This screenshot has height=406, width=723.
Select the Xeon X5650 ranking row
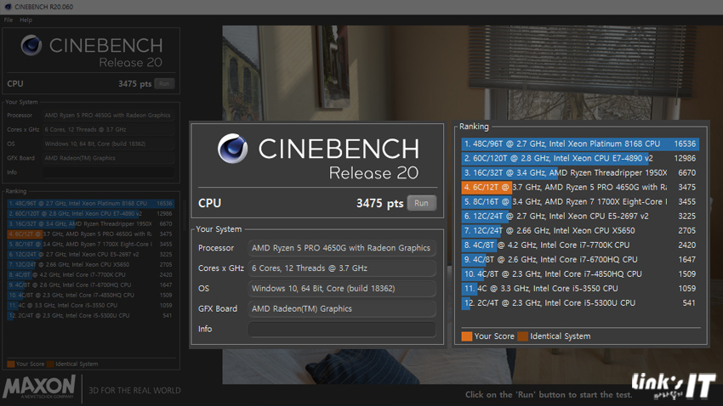[91, 264]
